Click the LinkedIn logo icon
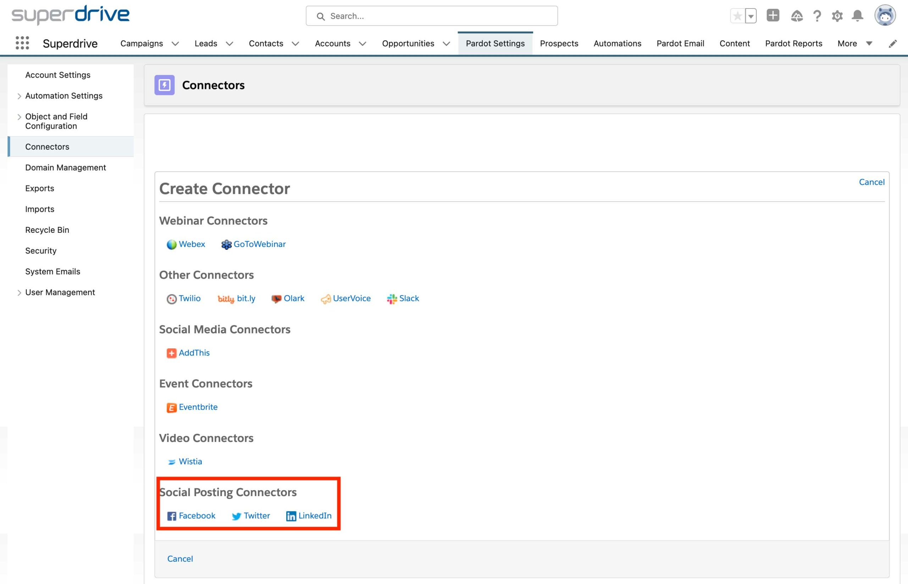 click(x=291, y=516)
